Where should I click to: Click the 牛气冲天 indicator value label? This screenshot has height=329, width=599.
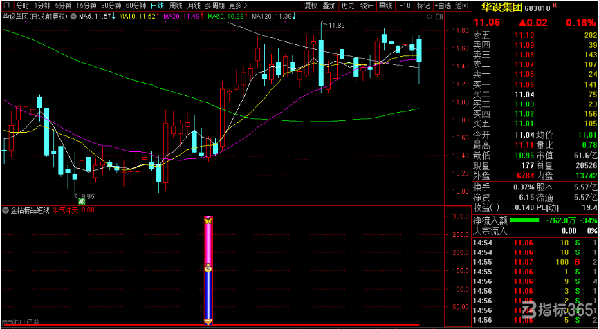[x=73, y=210]
